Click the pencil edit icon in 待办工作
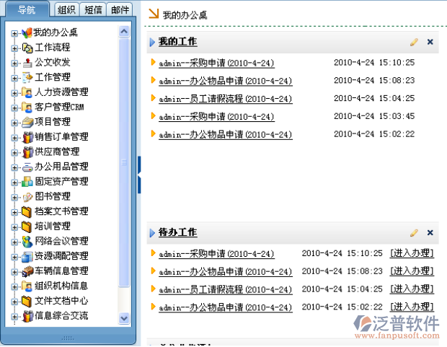Image resolution: width=447 pixels, height=347 pixels. (x=414, y=233)
